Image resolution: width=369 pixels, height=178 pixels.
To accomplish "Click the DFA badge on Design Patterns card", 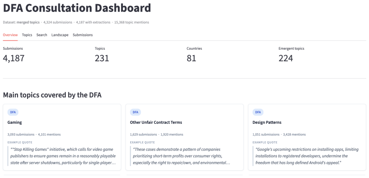I will (x=258, y=112).
